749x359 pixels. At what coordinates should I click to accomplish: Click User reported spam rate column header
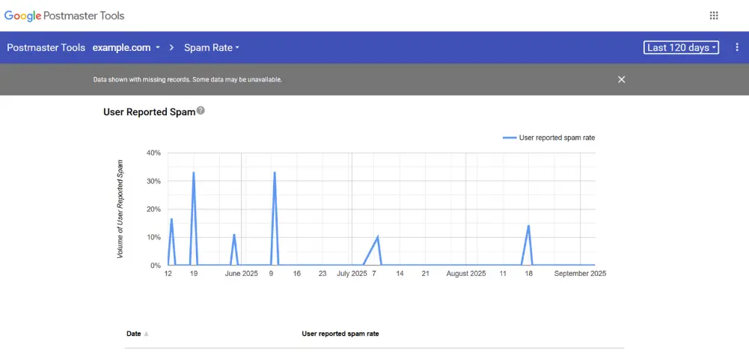point(340,334)
